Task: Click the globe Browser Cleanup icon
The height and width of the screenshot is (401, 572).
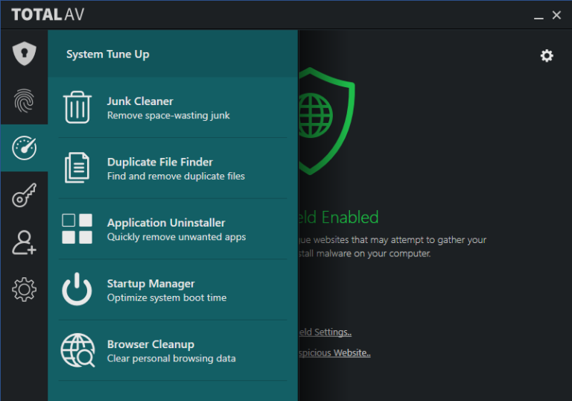Action: coord(77,350)
